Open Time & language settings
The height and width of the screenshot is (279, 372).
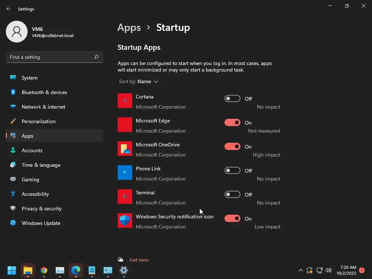click(x=54, y=165)
